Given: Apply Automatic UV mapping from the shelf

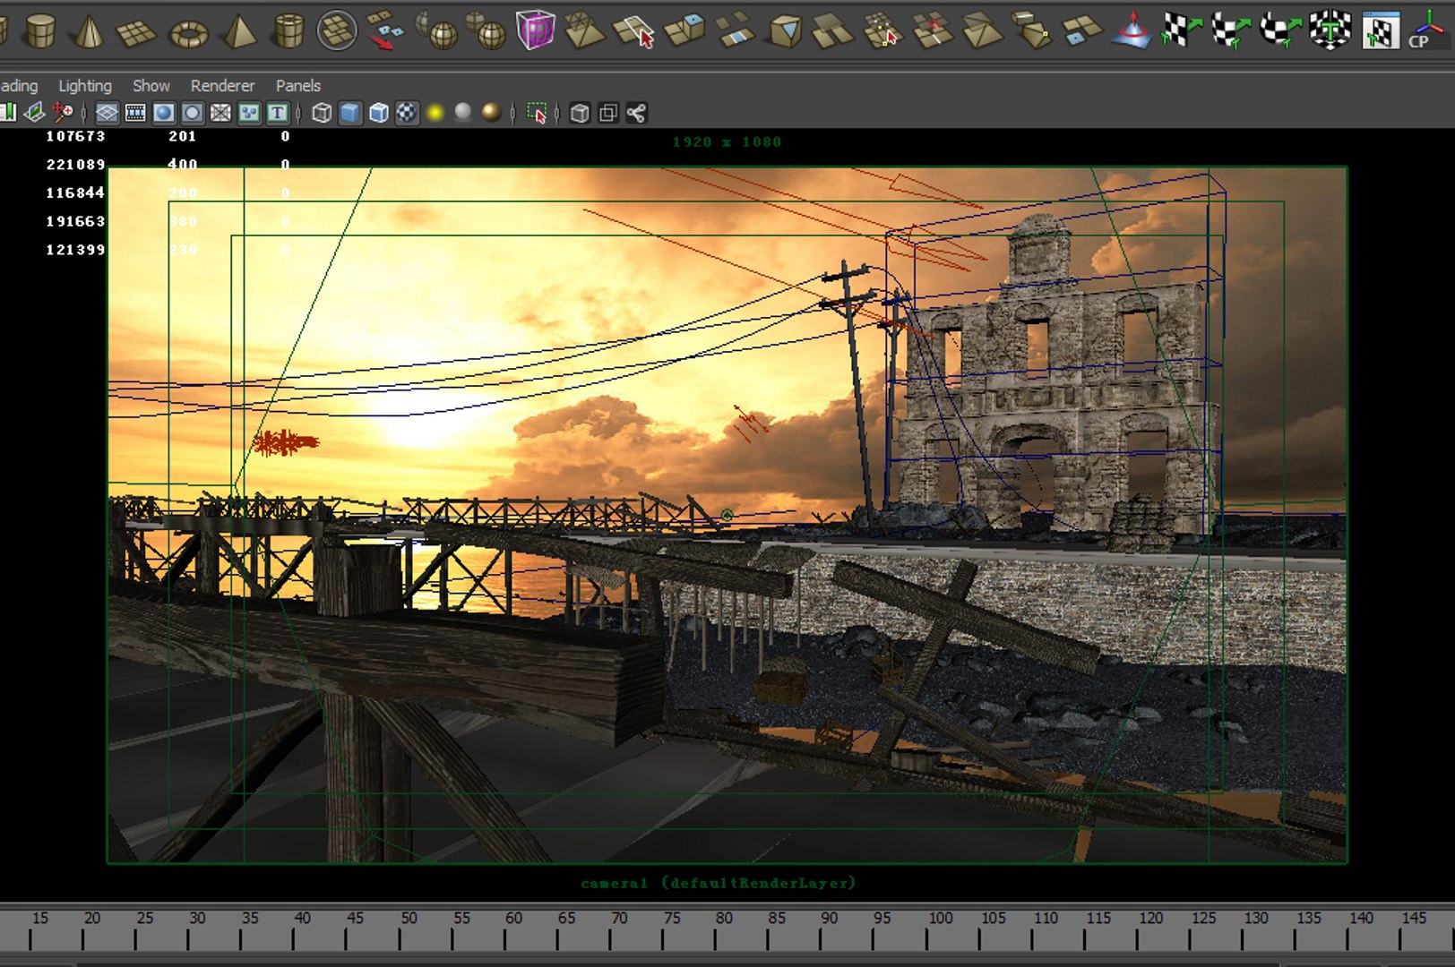Looking at the screenshot, I should click(1330, 30).
